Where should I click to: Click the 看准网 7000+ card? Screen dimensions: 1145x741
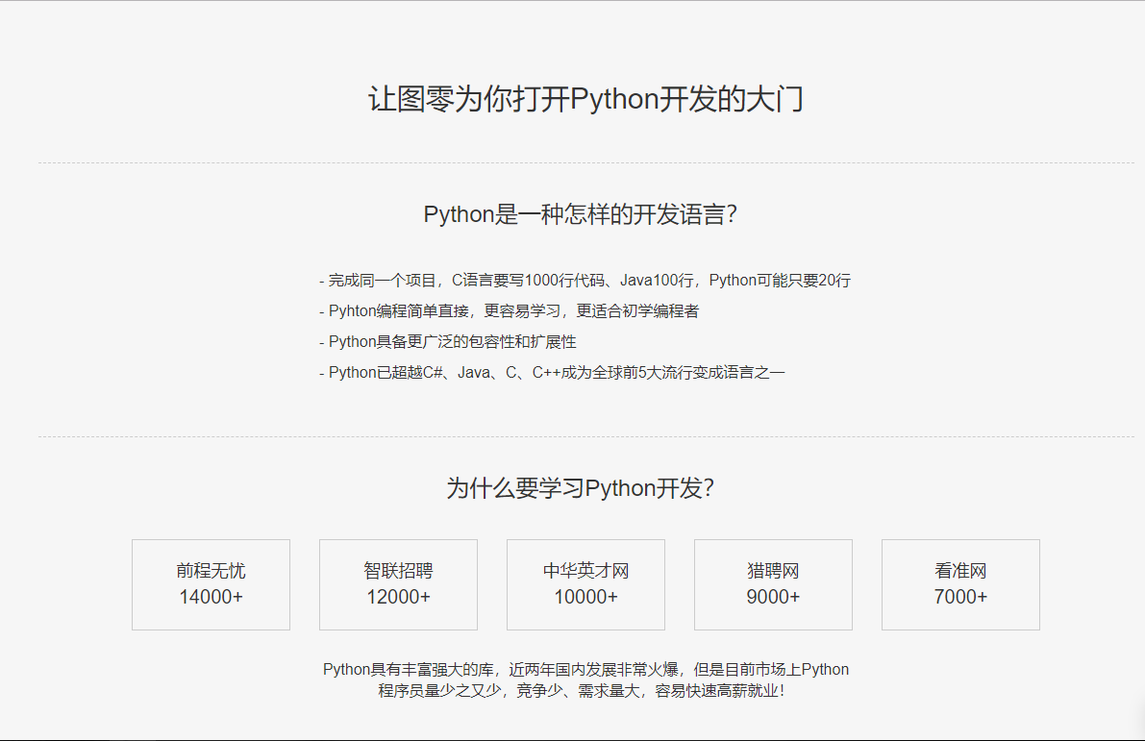point(960,584)
